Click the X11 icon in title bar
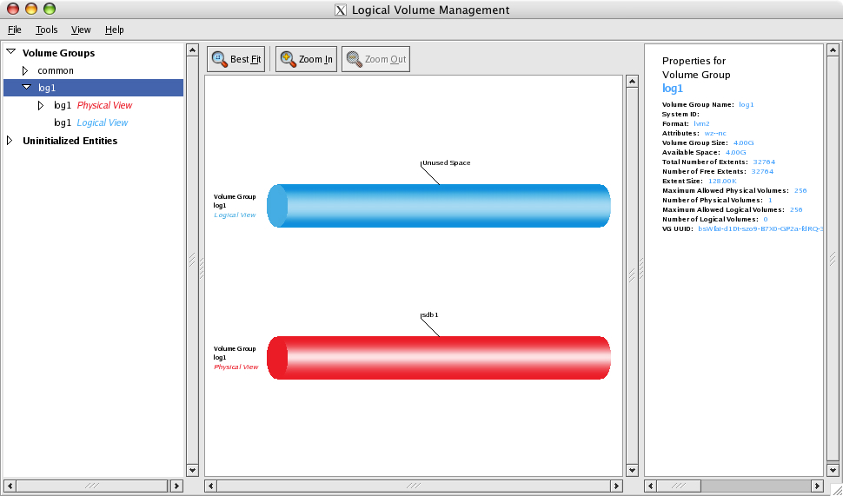Screen dimensions: 843x496 (x=341, y=10)
